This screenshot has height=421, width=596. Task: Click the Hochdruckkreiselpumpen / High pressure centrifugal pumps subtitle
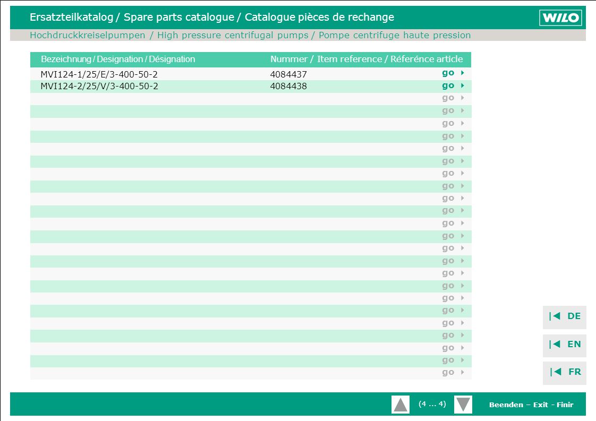(250, 36)
